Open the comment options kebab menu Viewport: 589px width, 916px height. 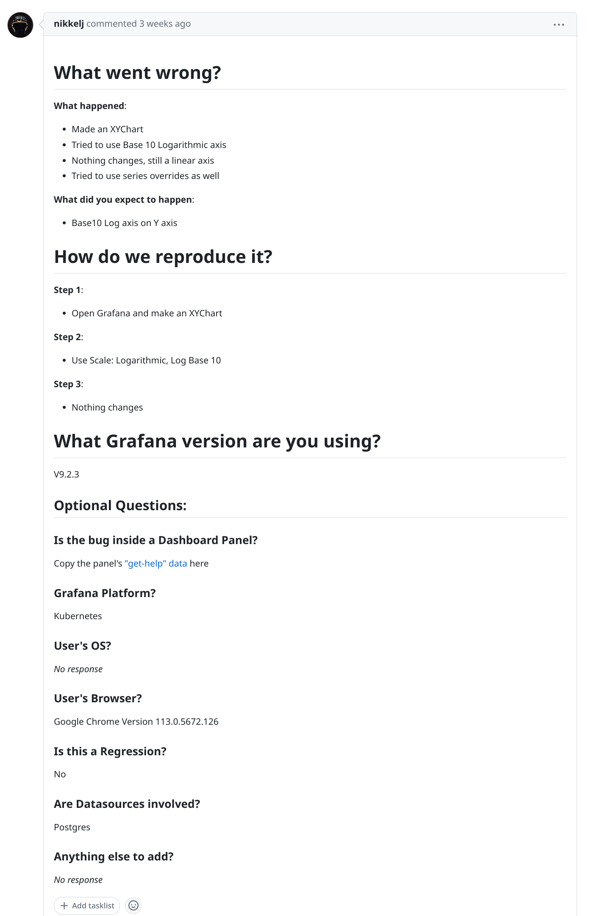559,24
